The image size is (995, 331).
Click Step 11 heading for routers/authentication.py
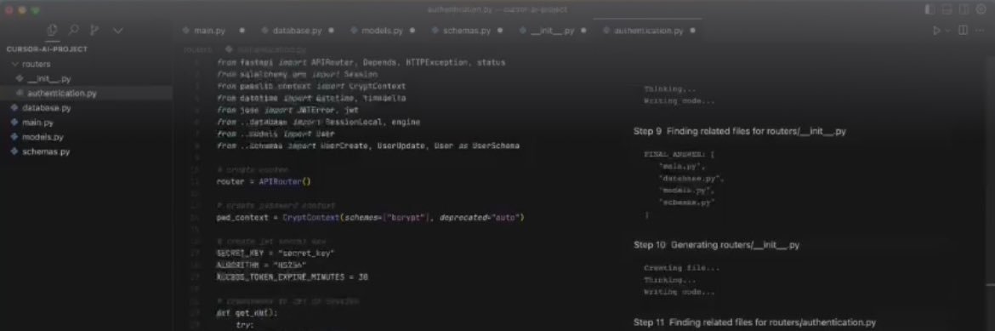(754, 322)
